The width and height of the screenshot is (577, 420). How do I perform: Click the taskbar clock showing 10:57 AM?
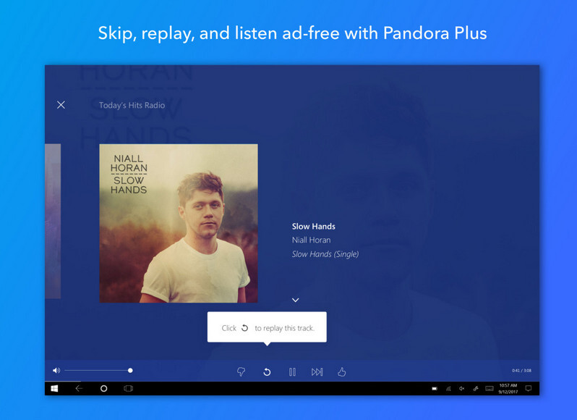(508, 389)
